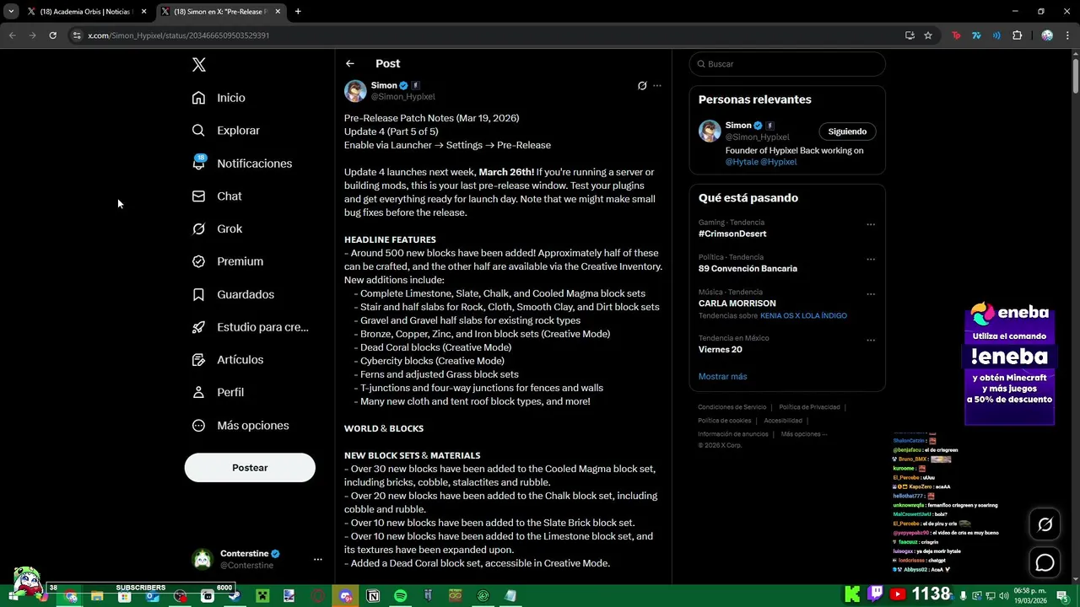Open the post's more options menu
The width and height of the screenshot is (1080, 607).
pyautogui.click(x=657, y=86)
